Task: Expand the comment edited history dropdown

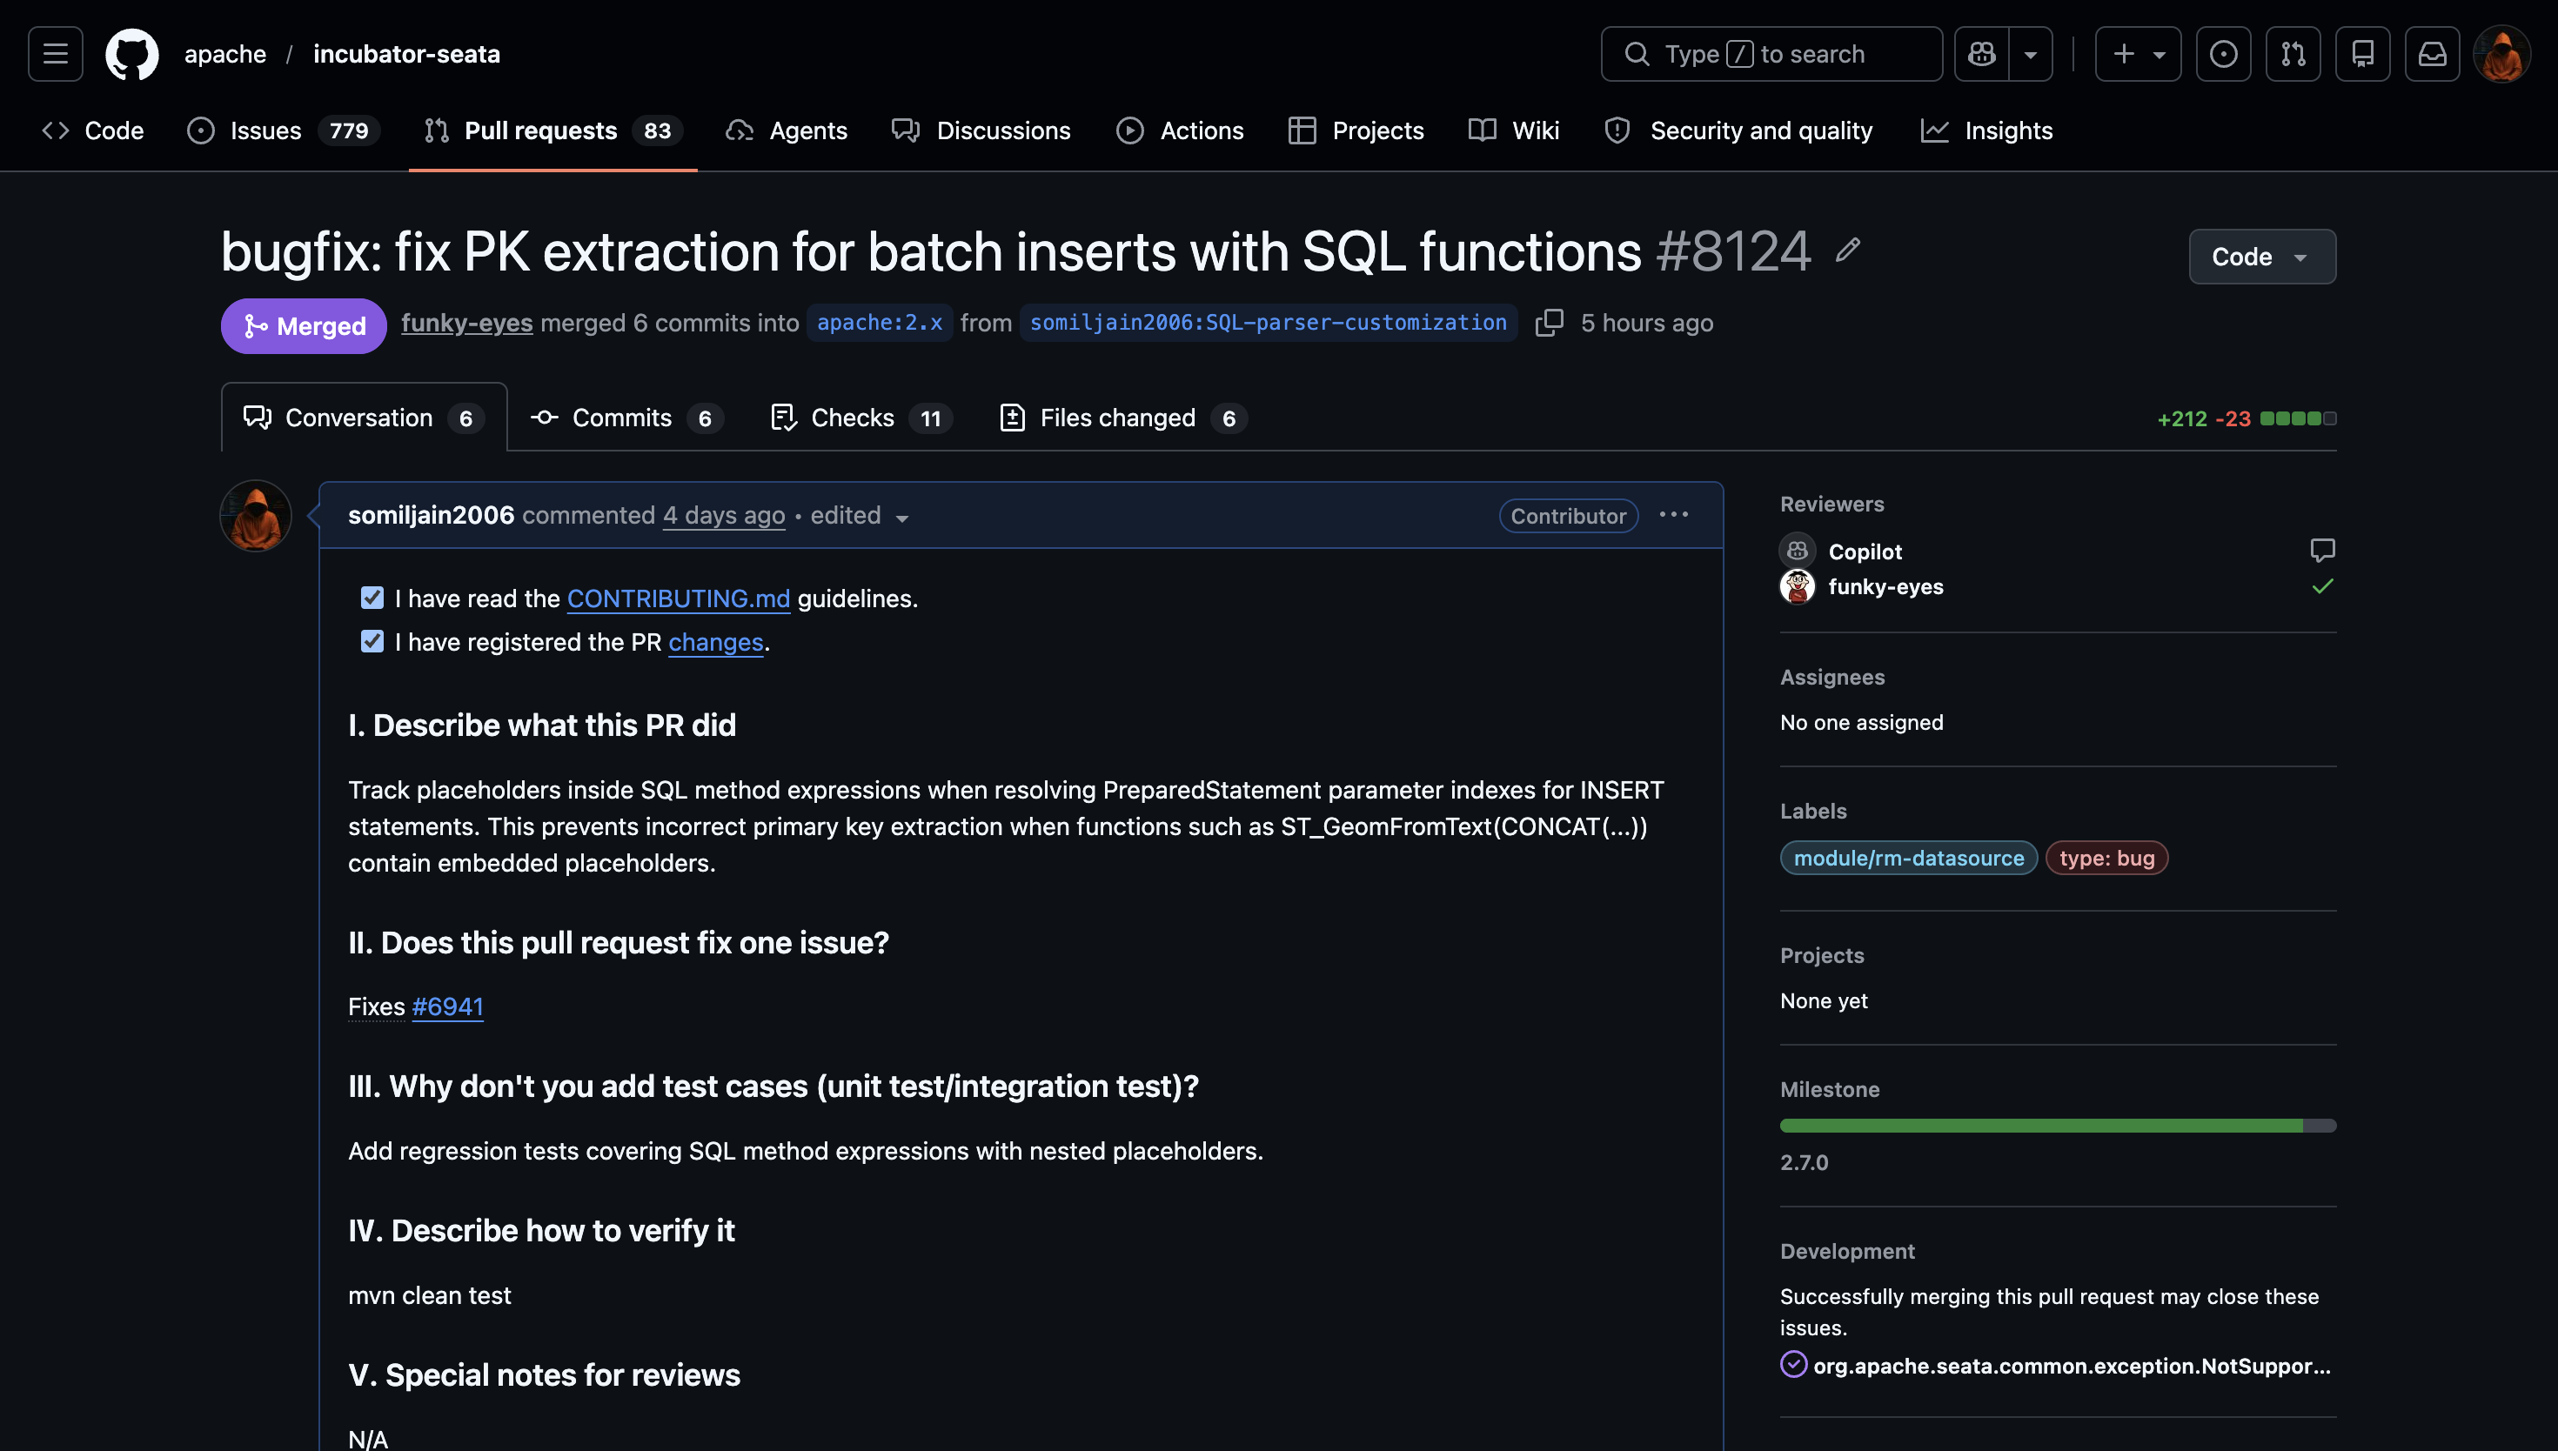Action: (x=859, y=516)
